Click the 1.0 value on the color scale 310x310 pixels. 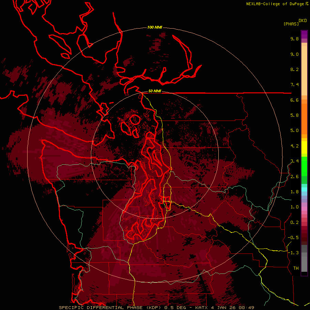(294, 207)
